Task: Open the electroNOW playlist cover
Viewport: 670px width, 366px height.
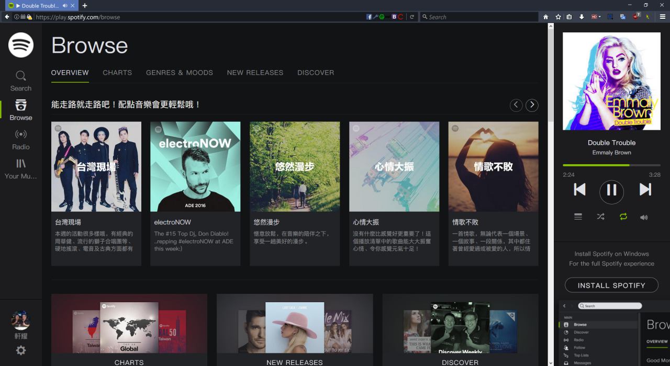Action: 195,167
